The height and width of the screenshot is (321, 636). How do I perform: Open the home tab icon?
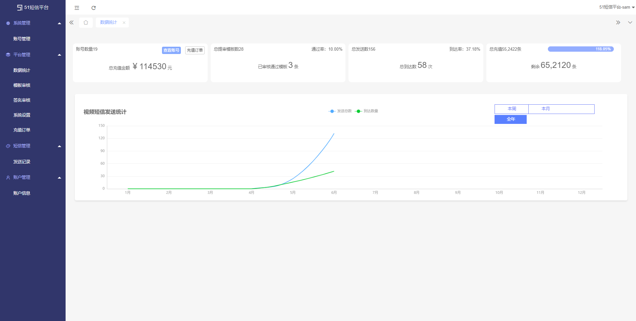pyautogui.click(x=86, y=23)
